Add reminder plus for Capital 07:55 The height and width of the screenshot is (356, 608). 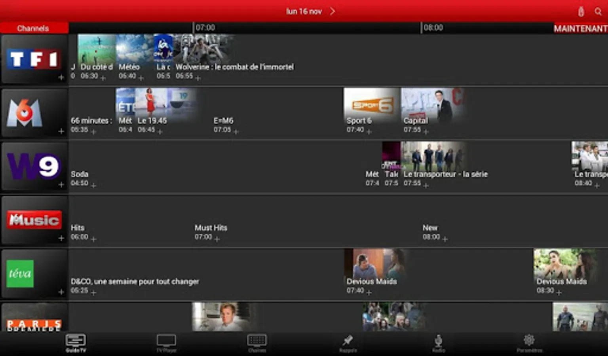point(426,132)
